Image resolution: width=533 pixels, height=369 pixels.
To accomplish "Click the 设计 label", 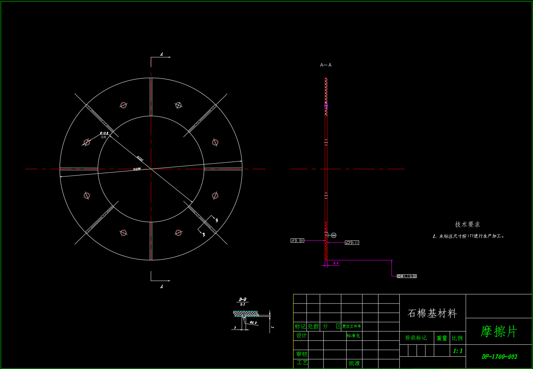I will point(301,336).
